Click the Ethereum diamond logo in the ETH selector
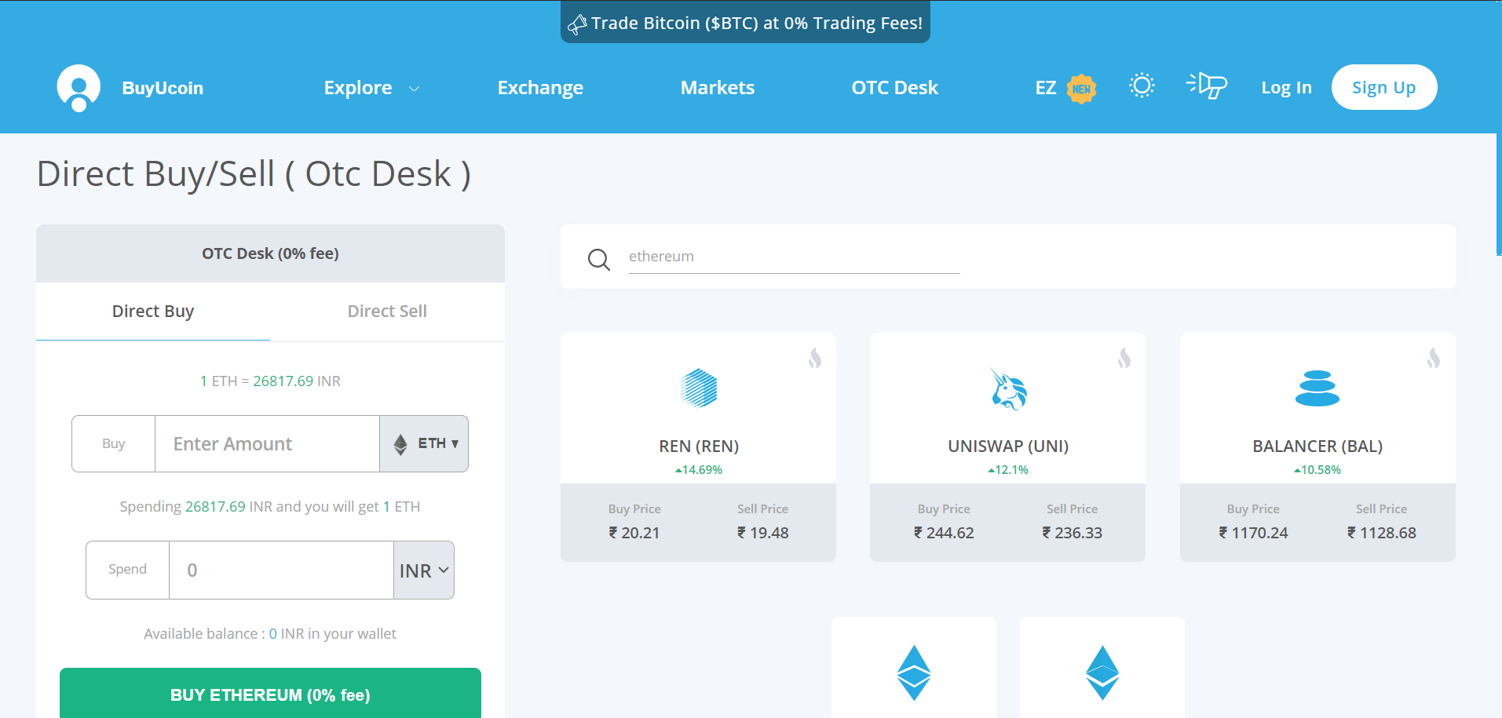 (400, 445)
